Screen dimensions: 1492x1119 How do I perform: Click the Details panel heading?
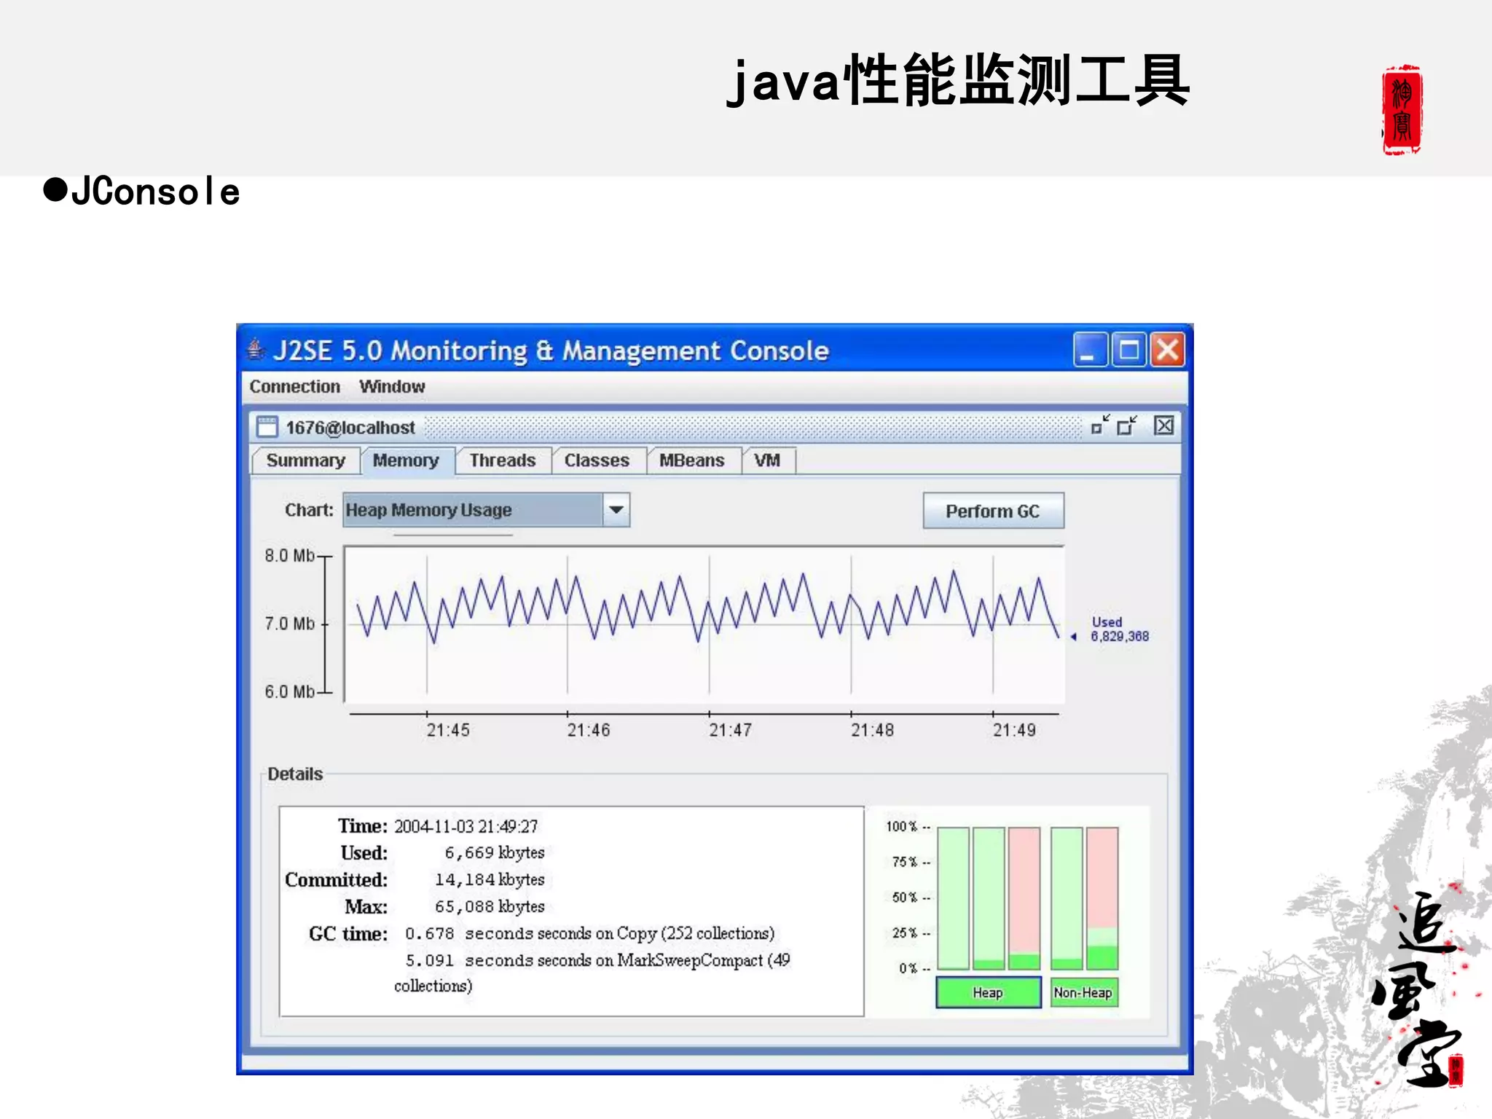pyautogui.click(x=295, y=774)
